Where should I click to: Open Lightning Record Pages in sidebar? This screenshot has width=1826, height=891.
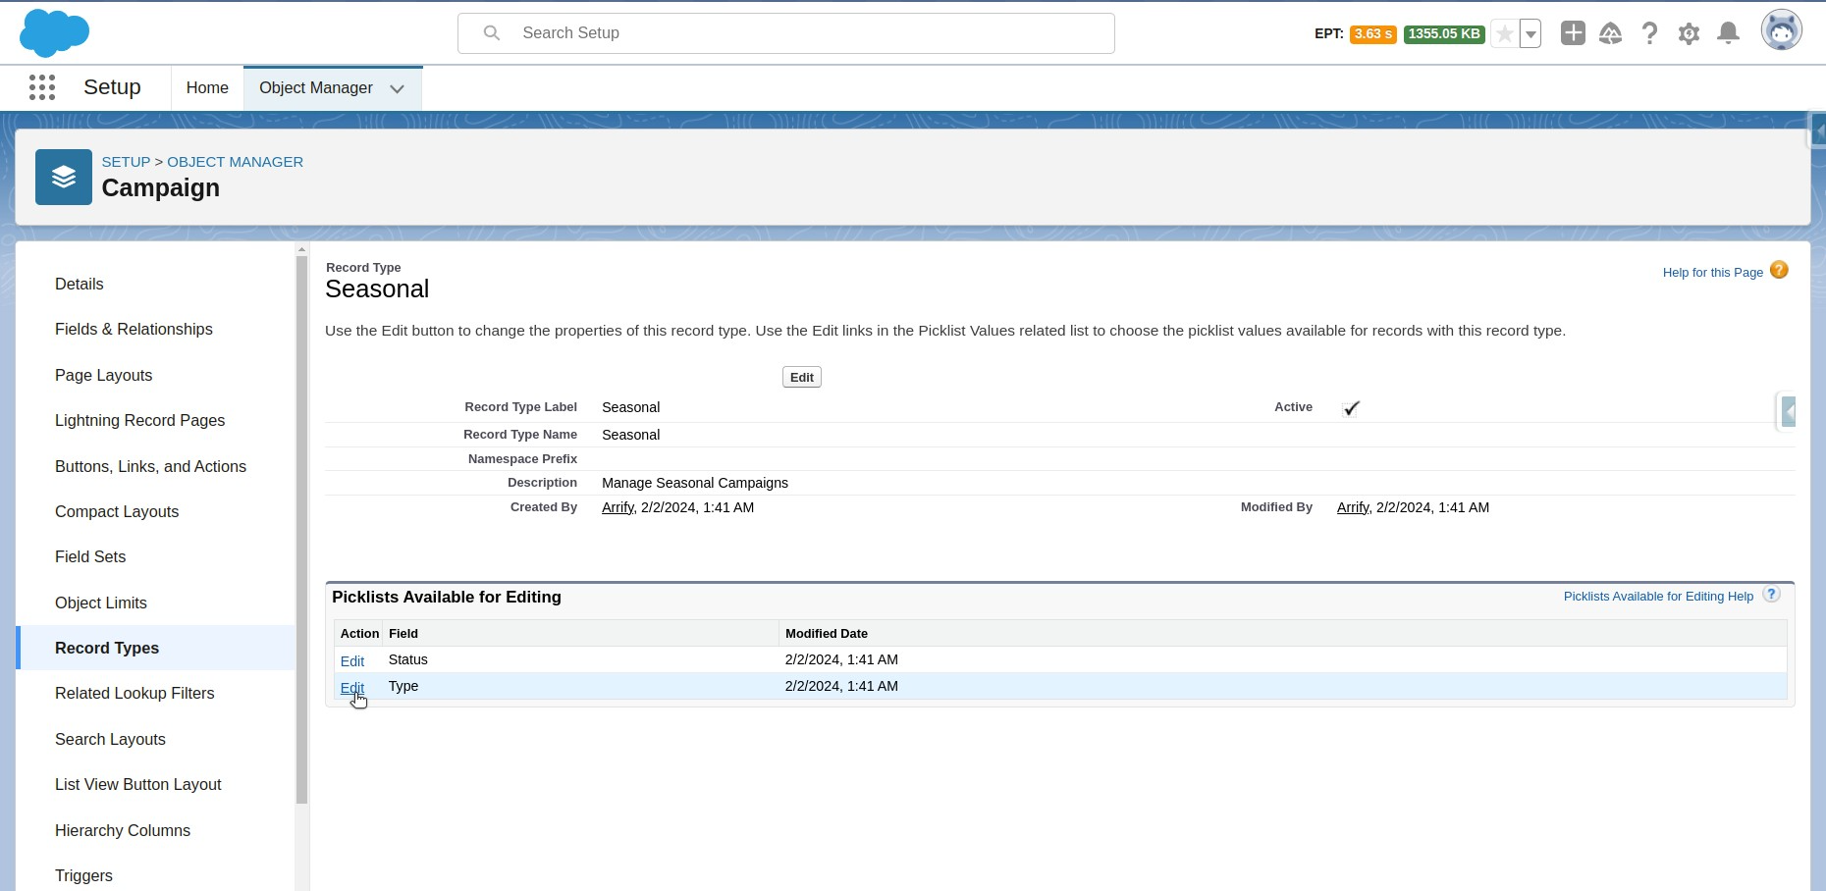[x=139, y=421]
